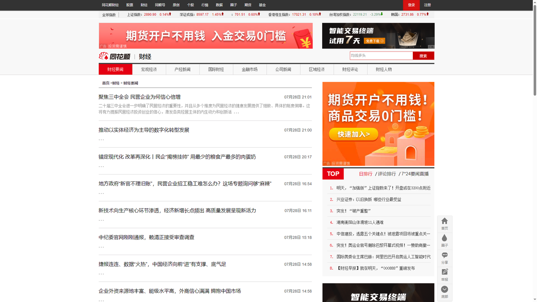
Task: Open ranked item 【财经早报】就在明天
Action: pyautogui.click(x=376, y=268)
